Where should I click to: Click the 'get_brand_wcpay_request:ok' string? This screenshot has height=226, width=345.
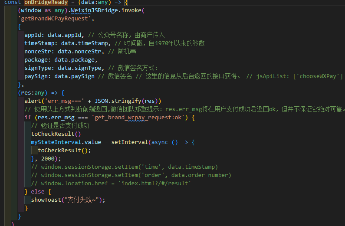pos(138,118)
